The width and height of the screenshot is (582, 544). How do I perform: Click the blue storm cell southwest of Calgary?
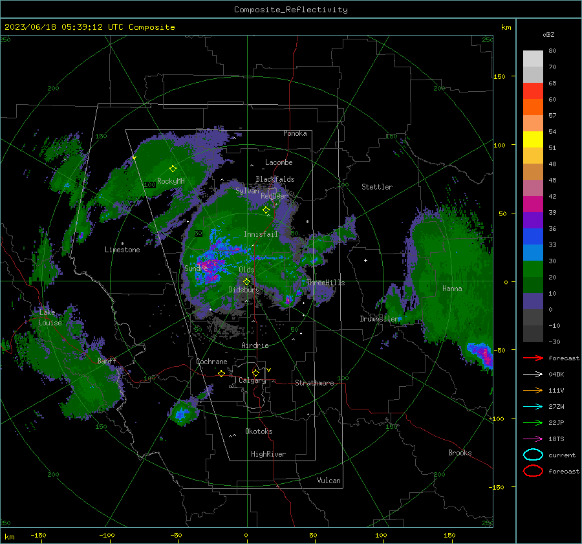coord(182,413)
